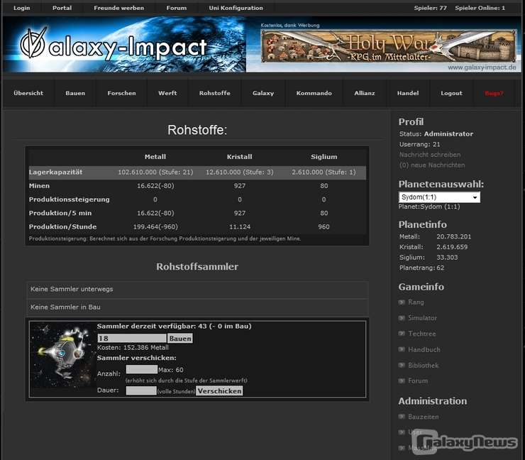Click the Produktionssteigerung row label
525x460 pixels.
click(x=70, y=199)
